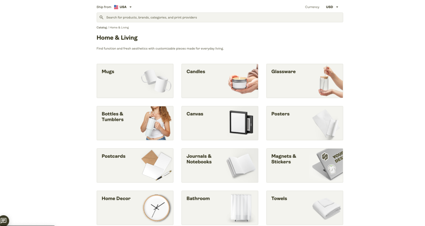Select Journals & Notebooks category
The image size is (425, 226).
pos(220,165)
